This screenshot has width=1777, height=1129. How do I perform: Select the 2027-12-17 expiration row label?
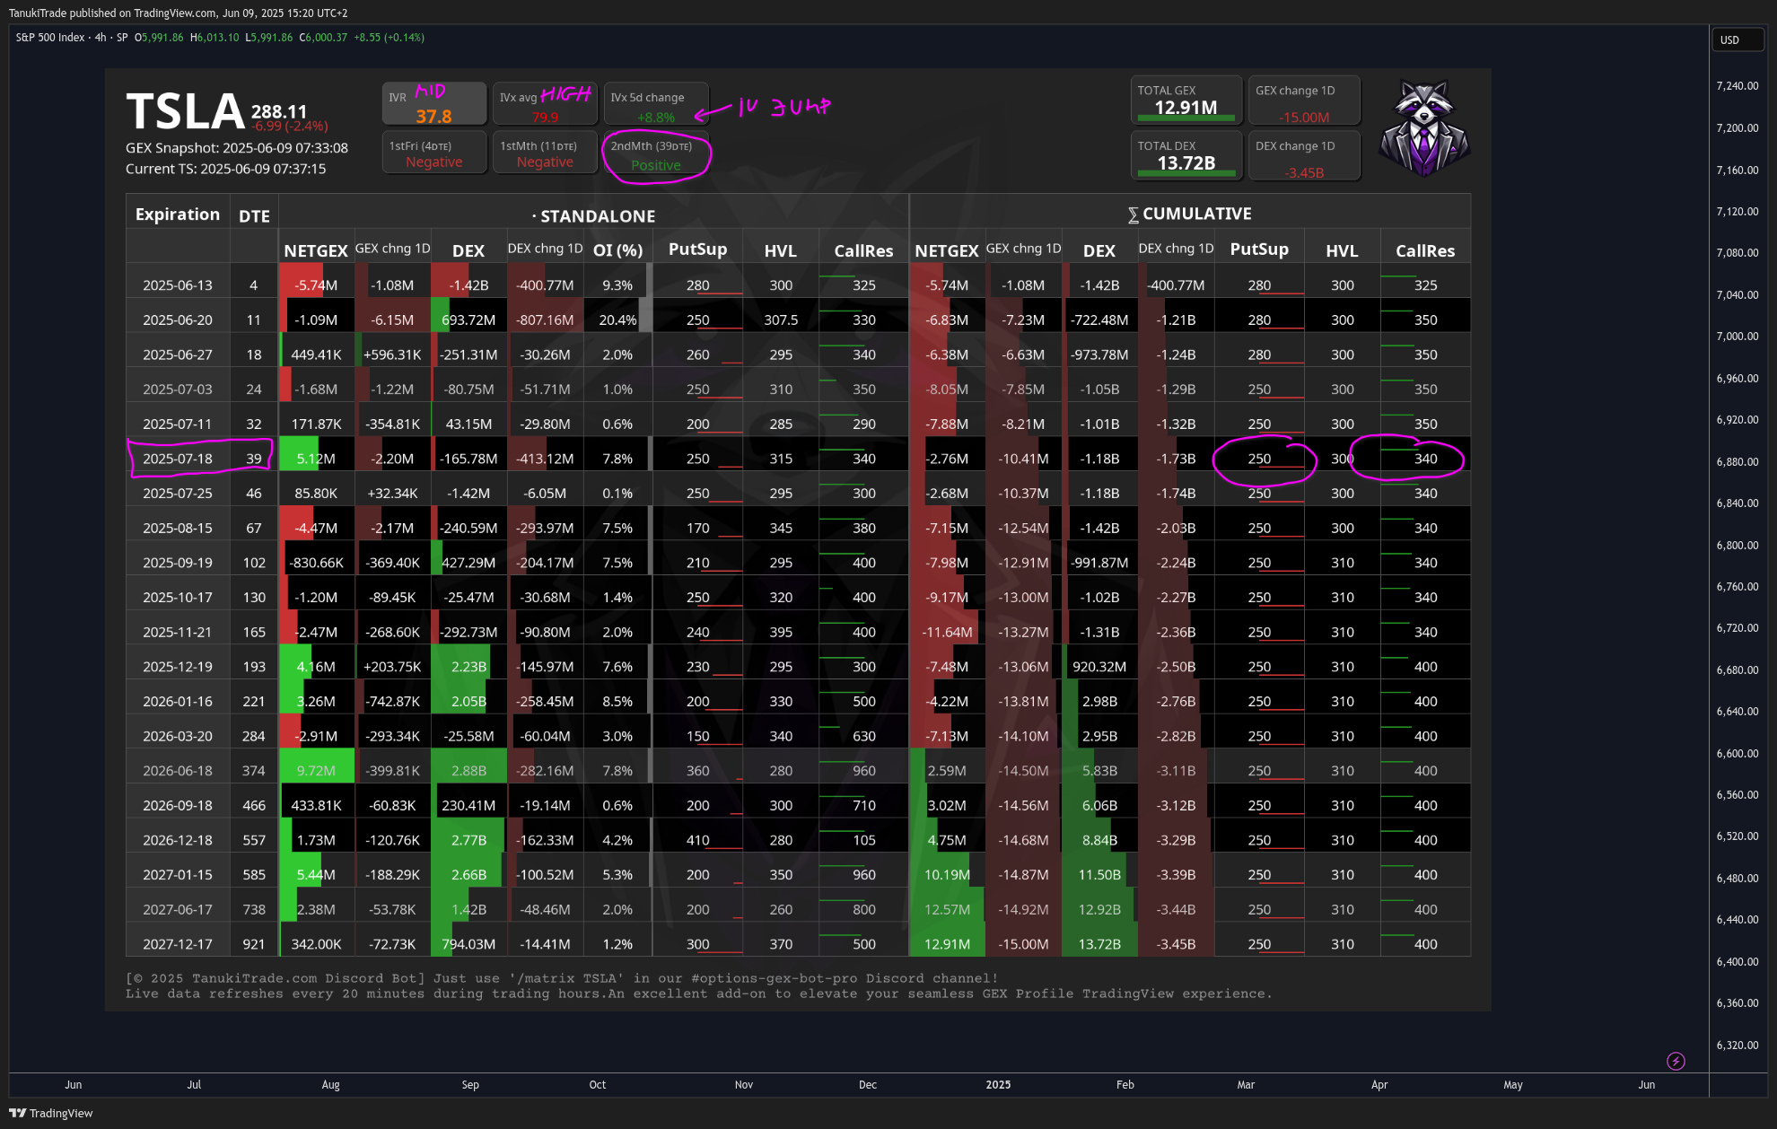178,945
